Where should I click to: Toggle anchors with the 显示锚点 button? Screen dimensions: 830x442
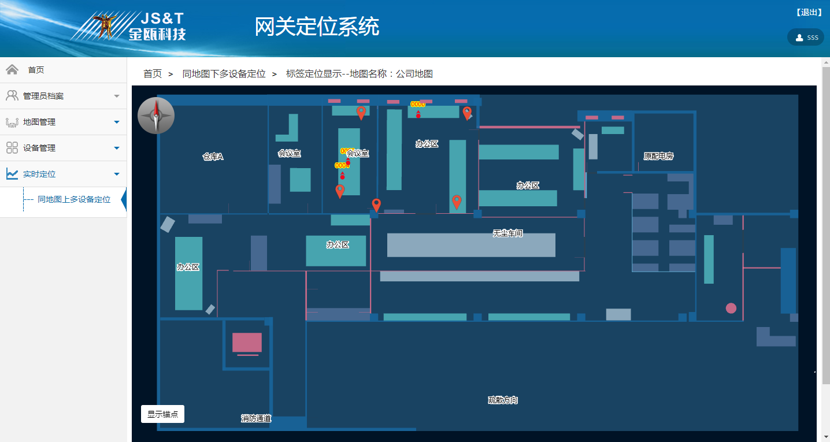(x=162, y=414)
